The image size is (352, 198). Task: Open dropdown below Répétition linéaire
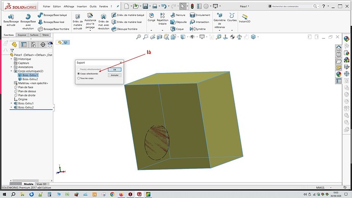tap(163, 30)
